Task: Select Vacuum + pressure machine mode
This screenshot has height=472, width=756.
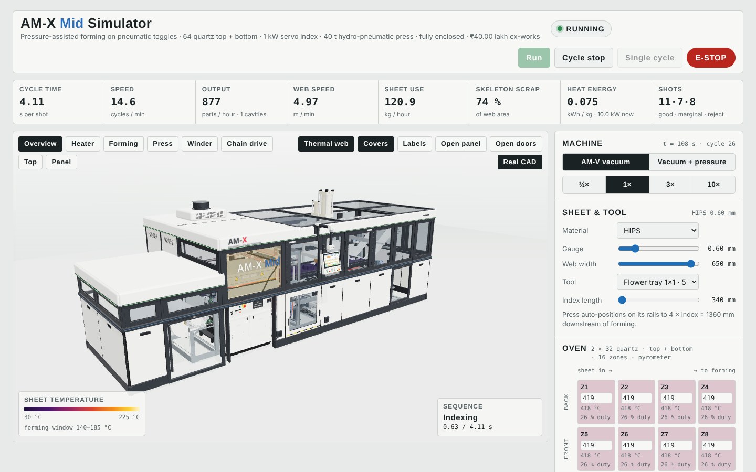Action: tap(692, 162)
